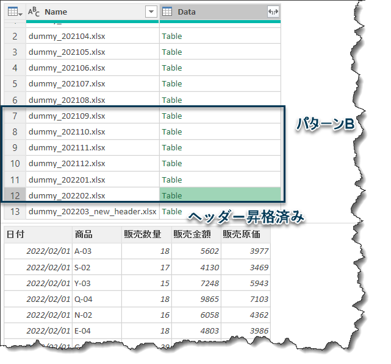The image size is (391, 364).
Task: Select preview cost 7103
Action: (246, 299)
